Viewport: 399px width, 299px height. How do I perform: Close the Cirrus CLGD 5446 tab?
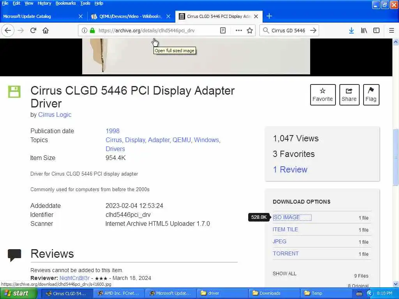click(256, 16)
